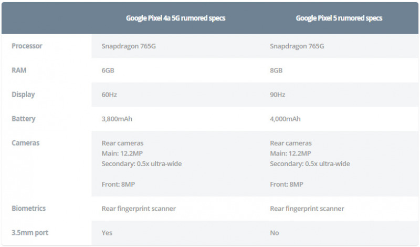
Task: Click the Display row label
Action: pos(23,95)
